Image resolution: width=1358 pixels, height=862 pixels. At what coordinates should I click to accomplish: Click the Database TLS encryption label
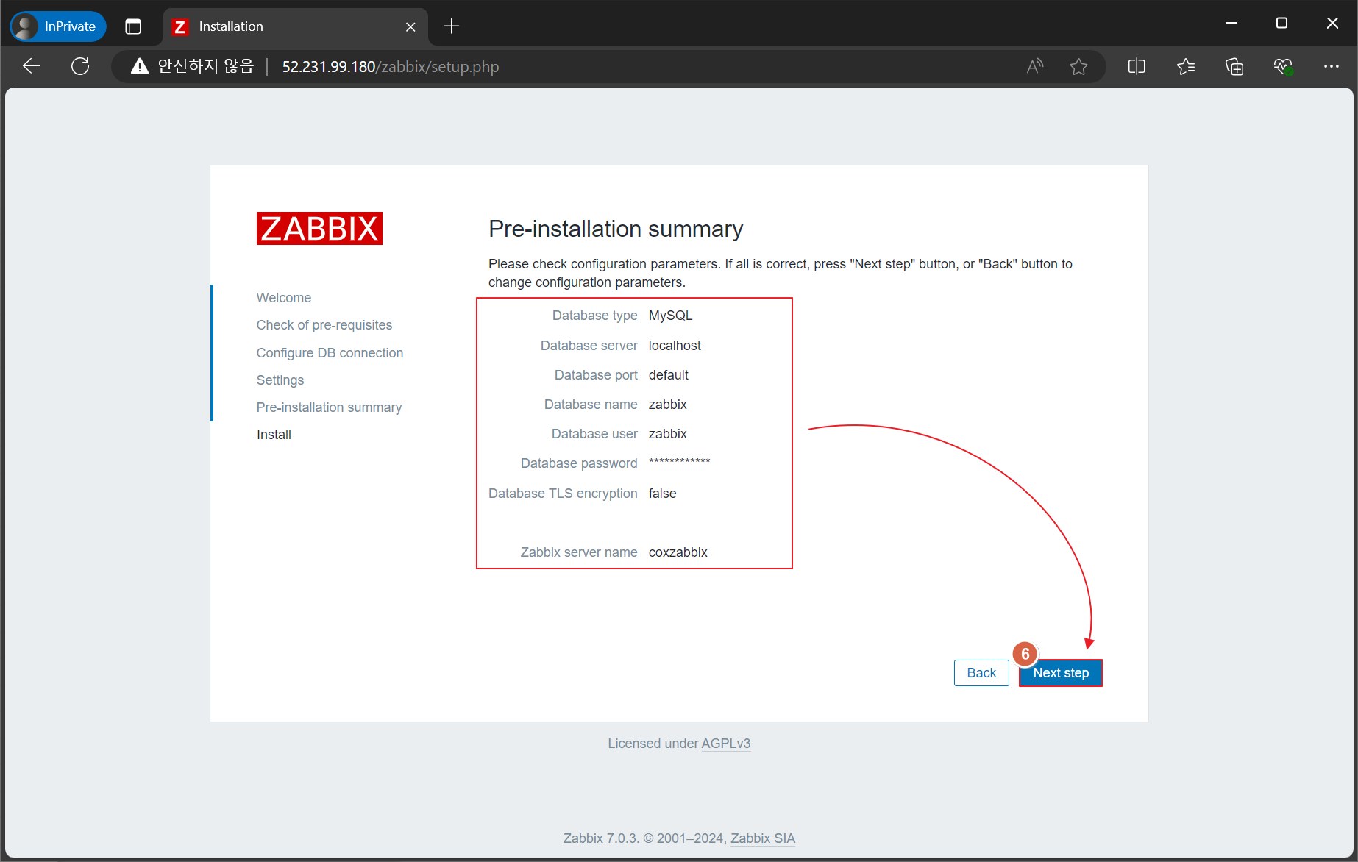pos(563,494)
